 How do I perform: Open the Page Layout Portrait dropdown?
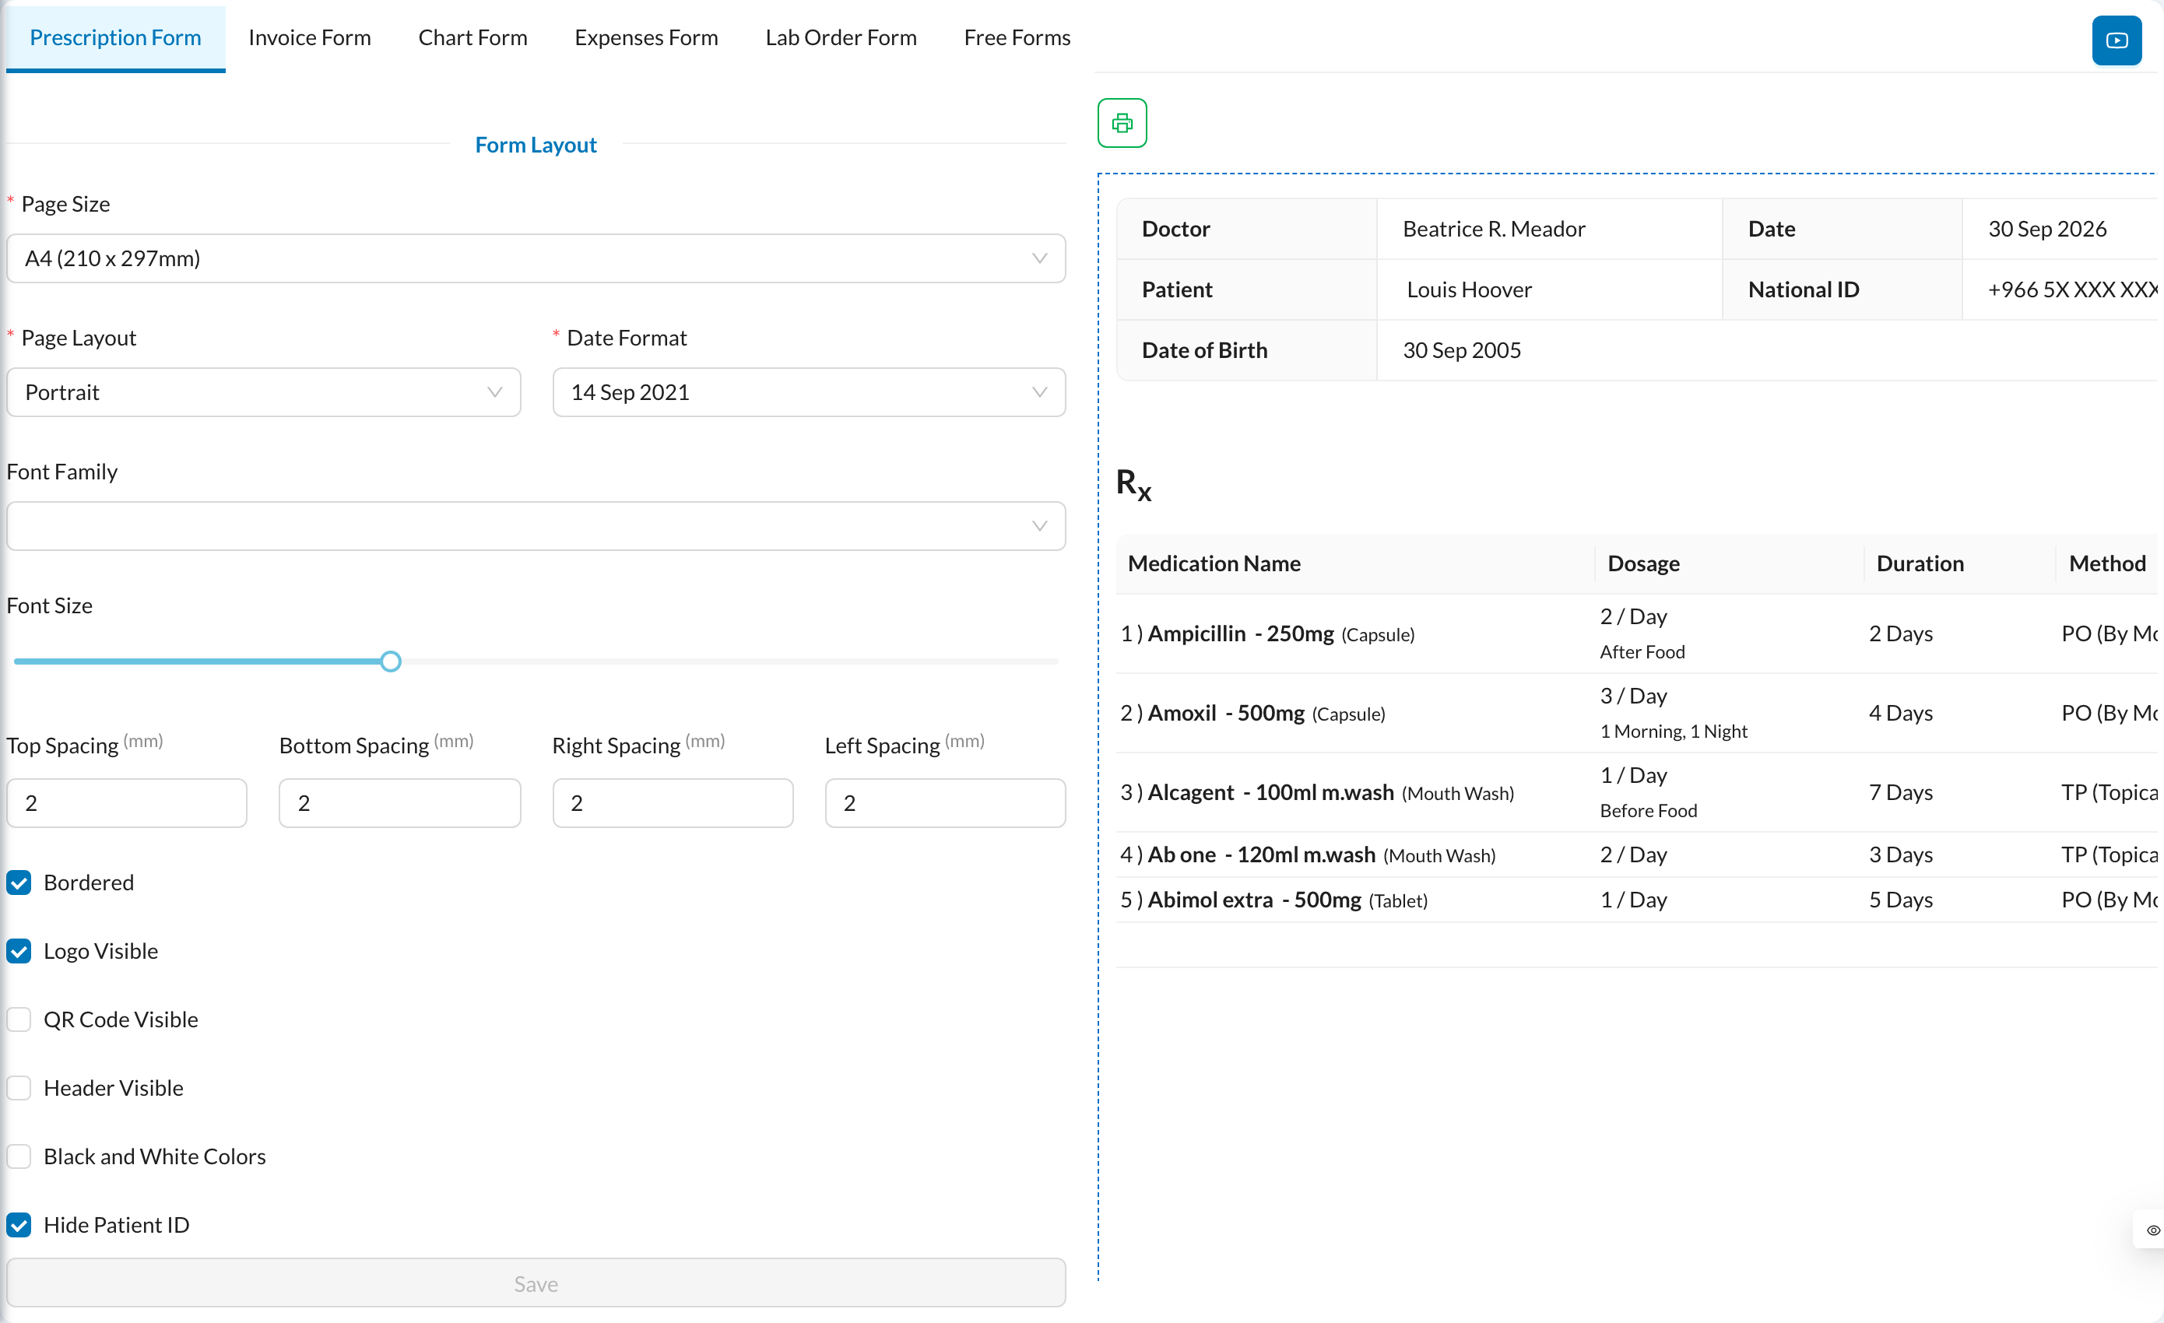tap(263, 392)
